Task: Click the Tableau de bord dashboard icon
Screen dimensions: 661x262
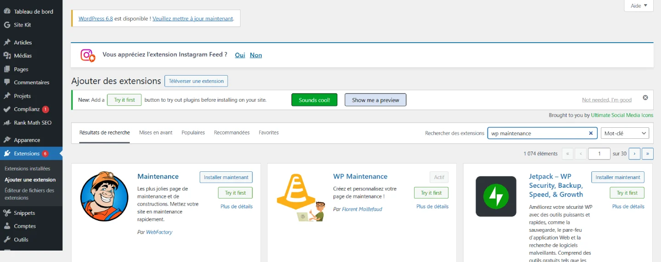Action: point(7,11)
